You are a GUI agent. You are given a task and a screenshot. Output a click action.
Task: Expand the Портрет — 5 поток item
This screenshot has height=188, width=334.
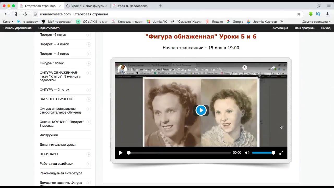(x=89, y=54)
